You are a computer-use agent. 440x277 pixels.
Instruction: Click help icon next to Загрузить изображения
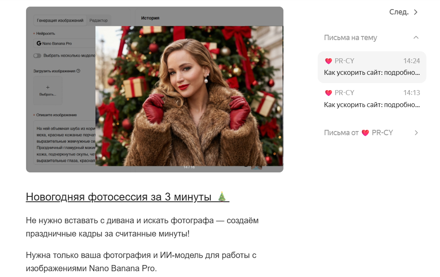coord(78,71)
